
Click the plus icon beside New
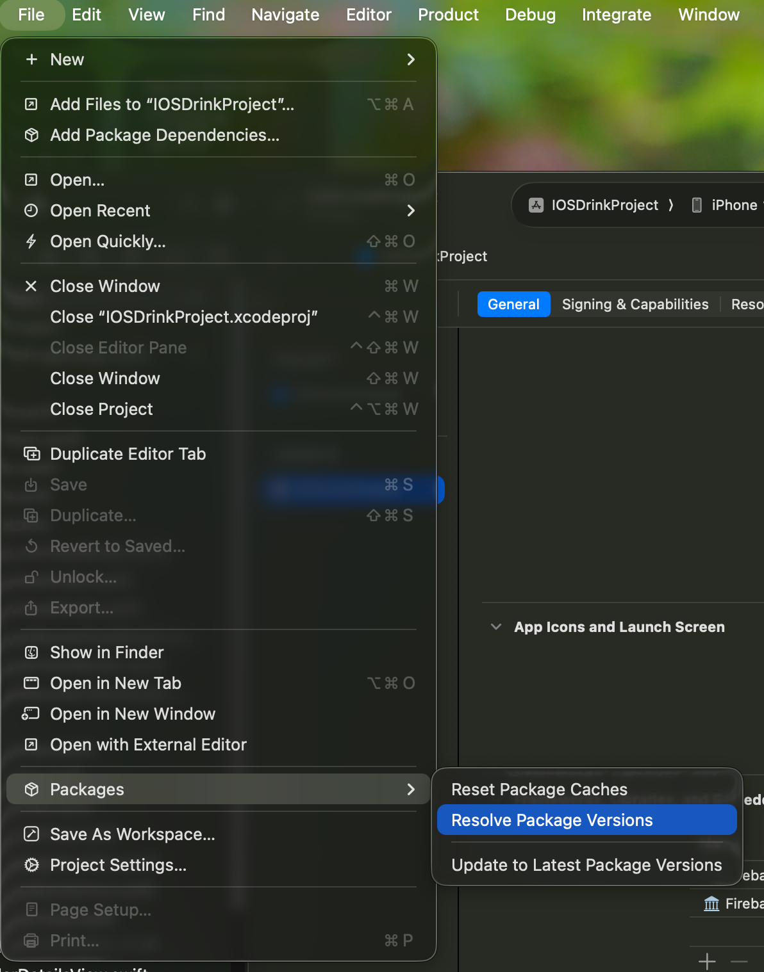click(x=31, y=60)
